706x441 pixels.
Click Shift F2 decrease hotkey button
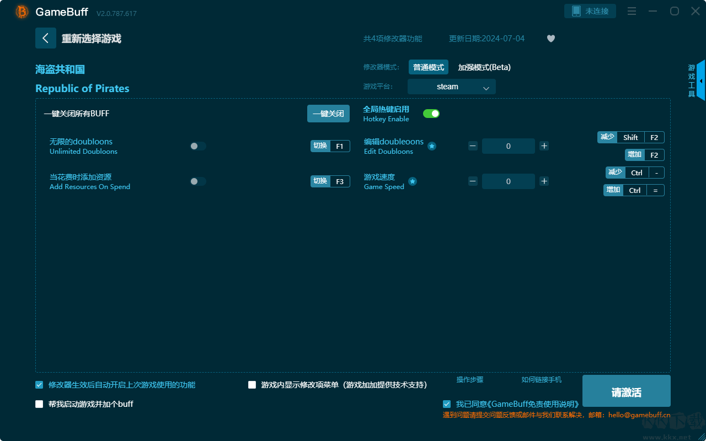[x=631, y=137]
